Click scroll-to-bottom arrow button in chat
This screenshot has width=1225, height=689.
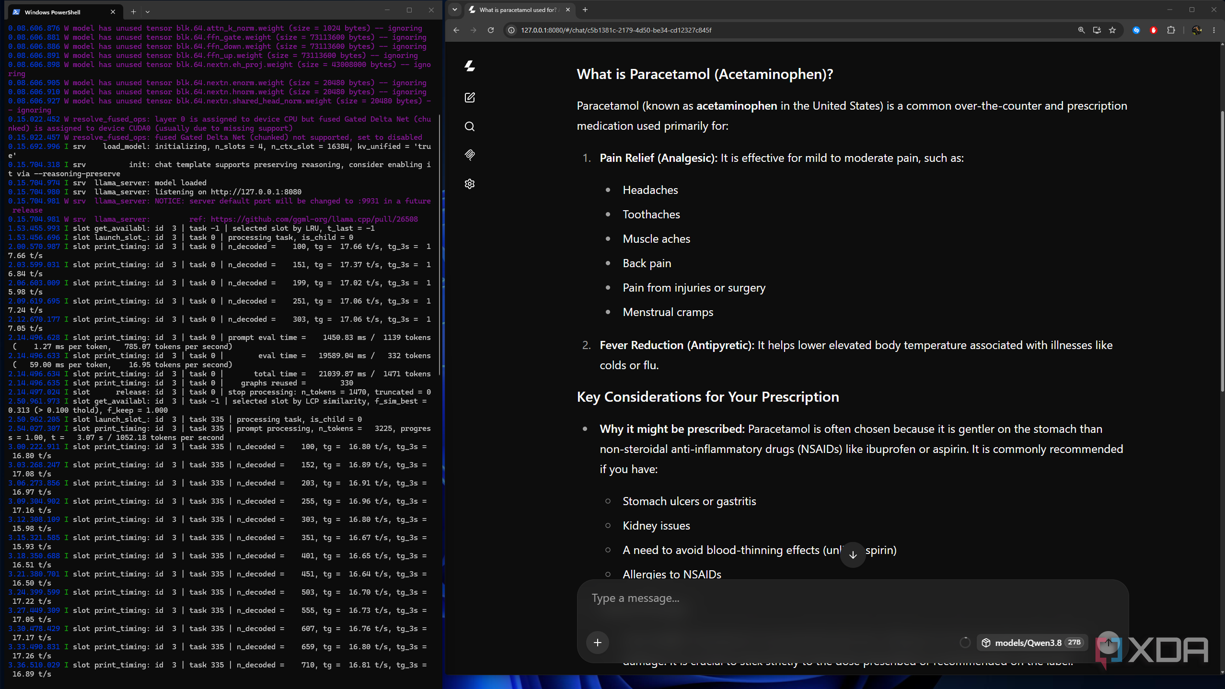pos(853,555)
